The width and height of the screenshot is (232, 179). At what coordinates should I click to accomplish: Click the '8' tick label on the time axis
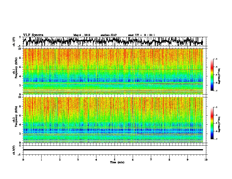tap(169, 159)
